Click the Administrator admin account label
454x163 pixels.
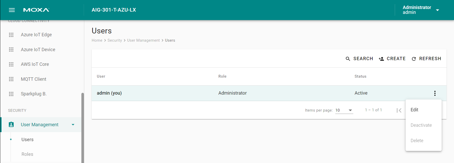click(417, 10)
